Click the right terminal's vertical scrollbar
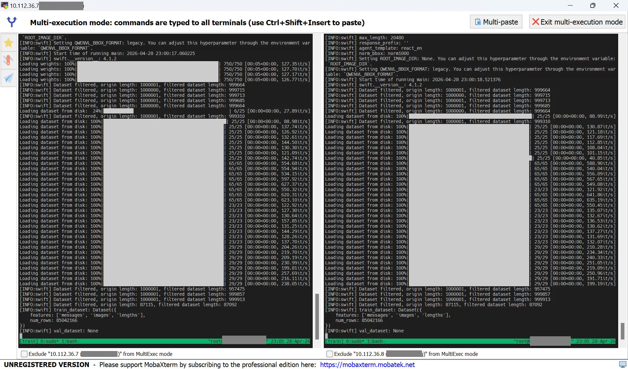This screenshot has height=369, width=628. coord(622,331)
